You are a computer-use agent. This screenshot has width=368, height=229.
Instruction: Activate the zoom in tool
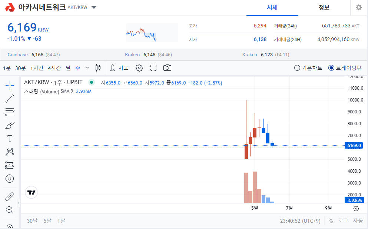click(x=9, y=210)
